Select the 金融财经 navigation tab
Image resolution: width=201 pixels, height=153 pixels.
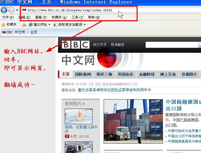point(147,74)
